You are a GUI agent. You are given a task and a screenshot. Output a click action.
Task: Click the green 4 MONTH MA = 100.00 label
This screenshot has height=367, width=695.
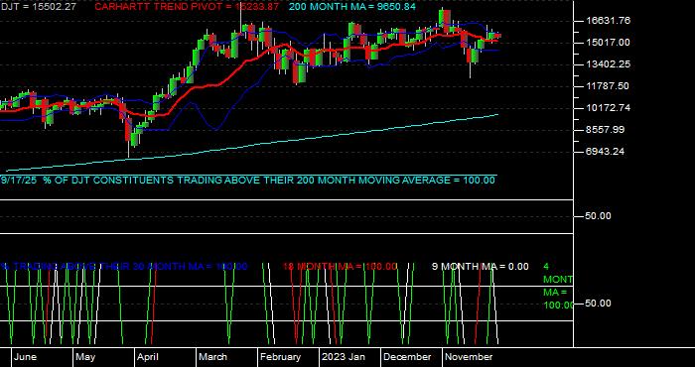coord(558,286)
